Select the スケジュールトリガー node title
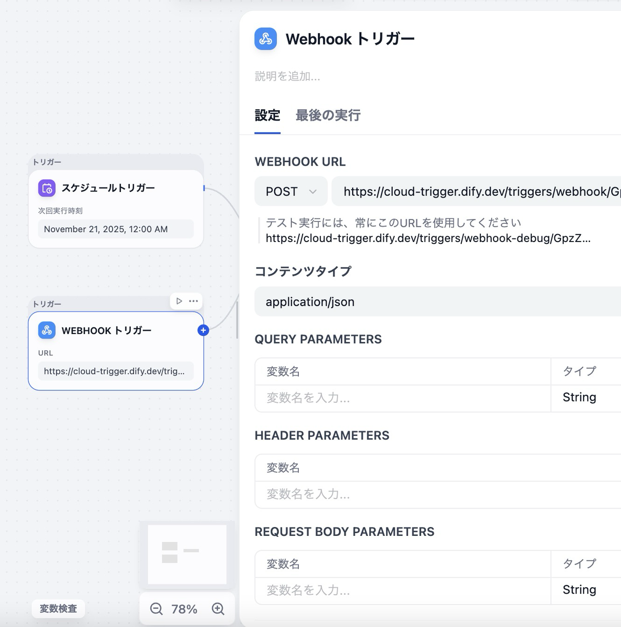The height and width of the screenshot is (627, 621). coord(108,188)
